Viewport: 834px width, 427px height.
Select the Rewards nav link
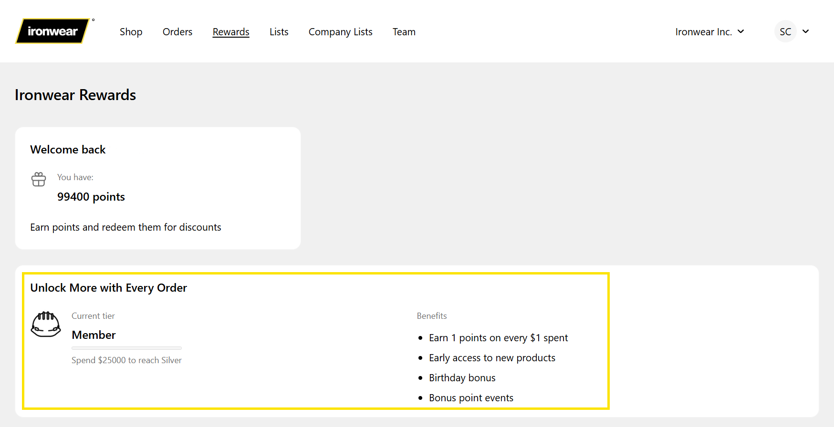coord(231,32)
